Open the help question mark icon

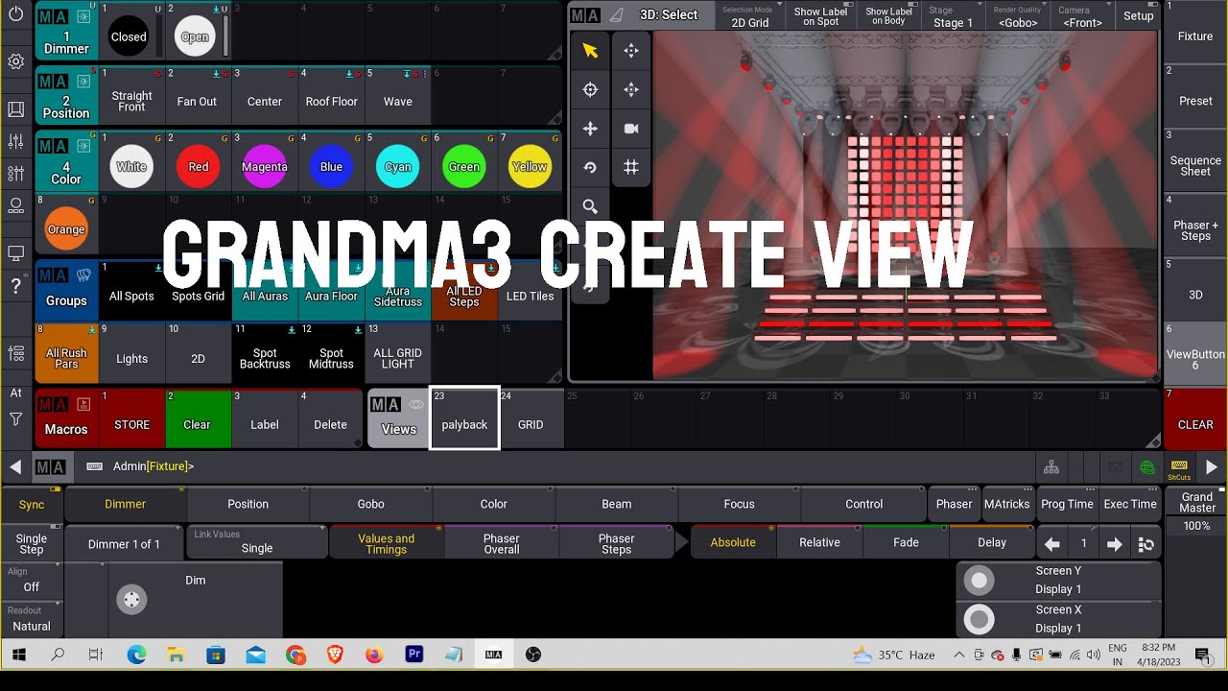pyautogui.click(x=15, y=286)
